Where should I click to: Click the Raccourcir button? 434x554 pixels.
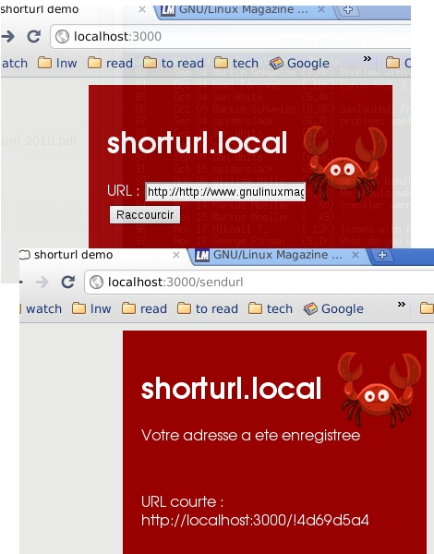coord(145,215)
